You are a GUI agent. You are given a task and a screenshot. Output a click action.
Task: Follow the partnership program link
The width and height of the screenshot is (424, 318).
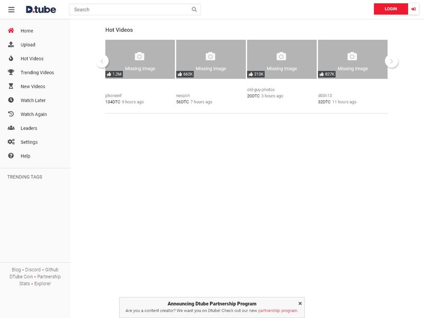(x=277, y=311)
